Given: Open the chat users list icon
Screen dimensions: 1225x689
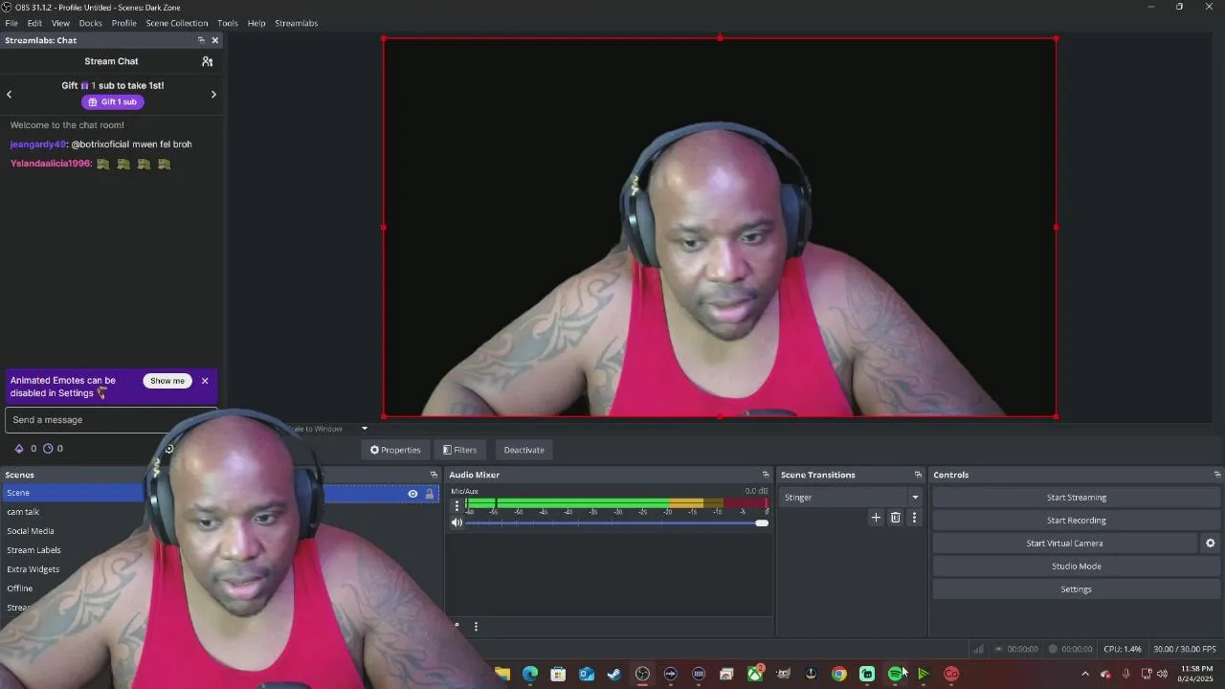Looking at the screenshot, I should tap(207, 61).
